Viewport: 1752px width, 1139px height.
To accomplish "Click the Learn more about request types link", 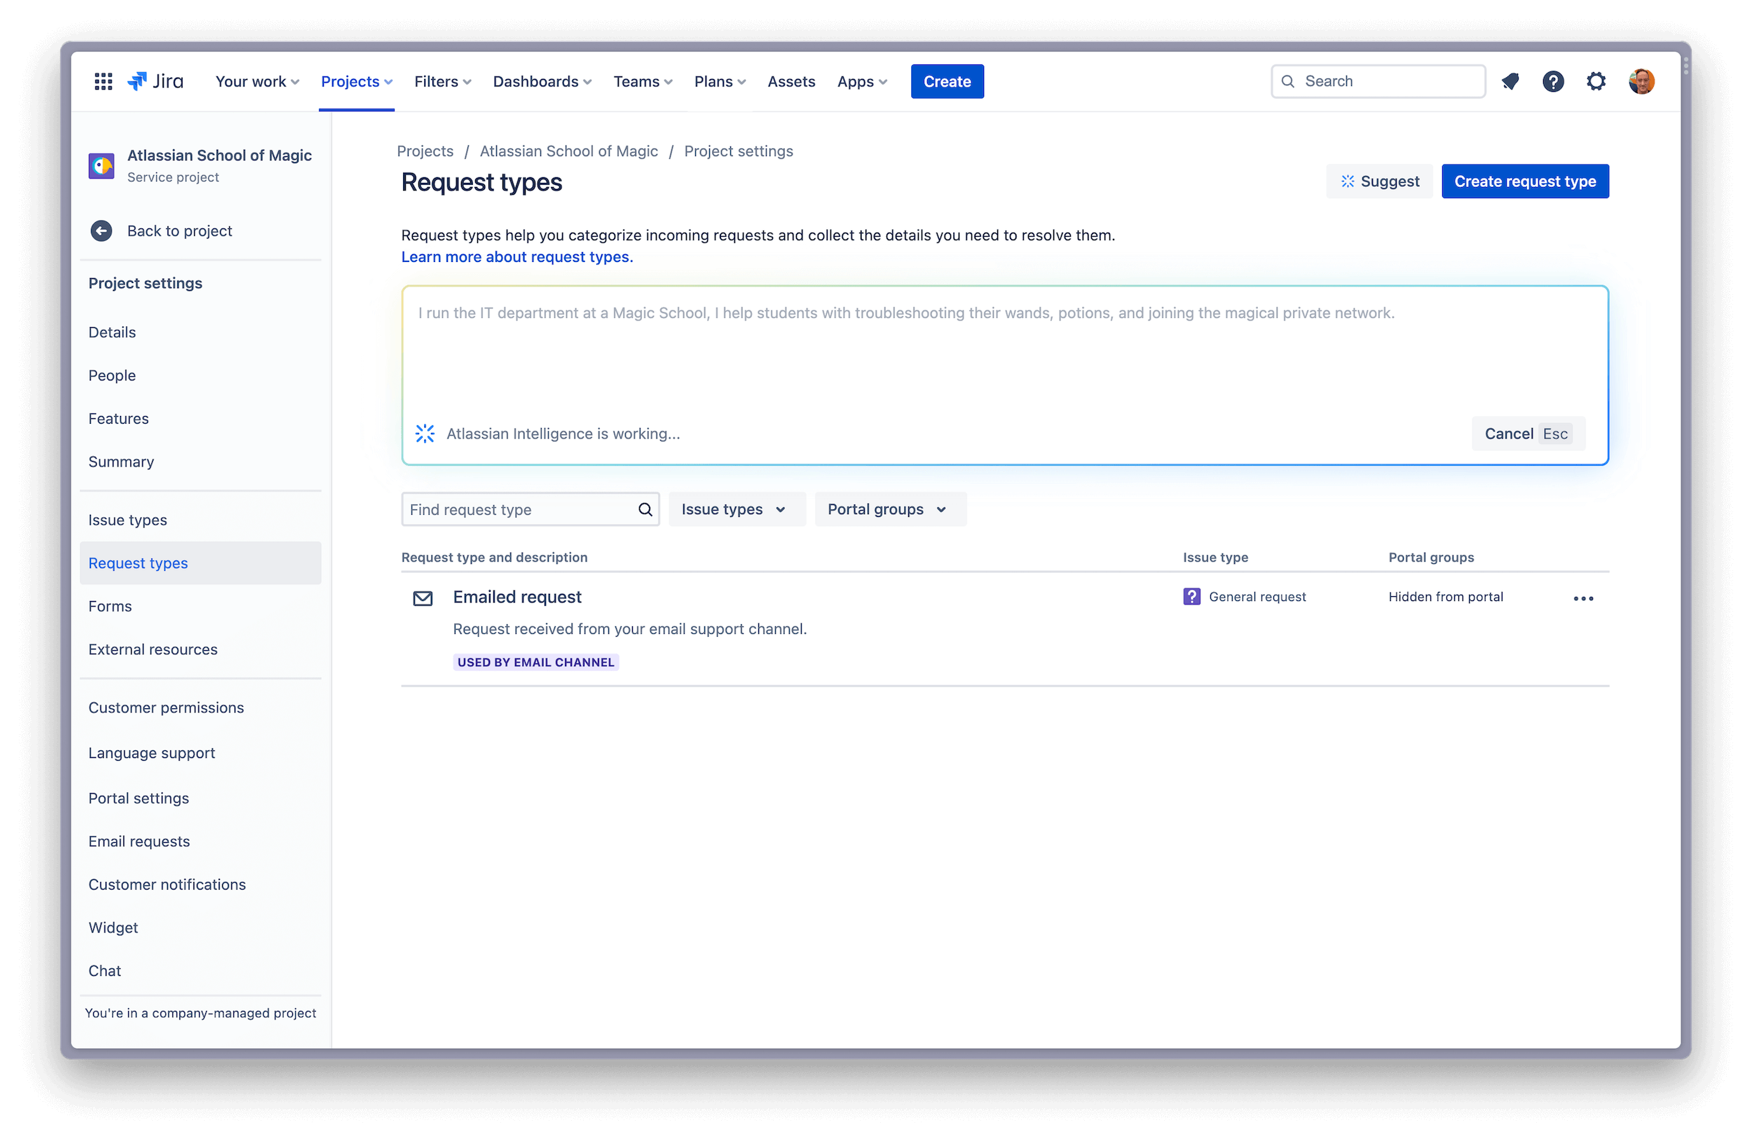I will [517, 256].
